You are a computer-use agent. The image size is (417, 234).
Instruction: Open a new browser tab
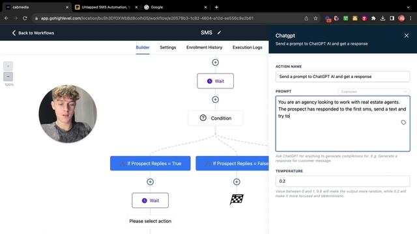click(x=216, y=7)
